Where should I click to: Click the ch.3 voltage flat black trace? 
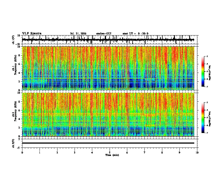click(108, 143)
